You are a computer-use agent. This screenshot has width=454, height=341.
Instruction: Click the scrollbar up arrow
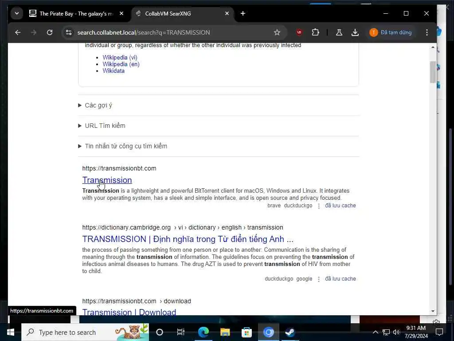433,47
